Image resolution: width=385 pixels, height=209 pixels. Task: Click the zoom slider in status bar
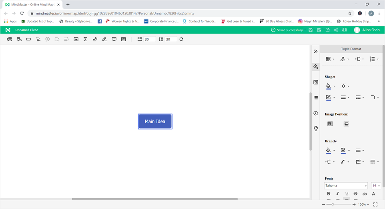[x=333, y=205]
